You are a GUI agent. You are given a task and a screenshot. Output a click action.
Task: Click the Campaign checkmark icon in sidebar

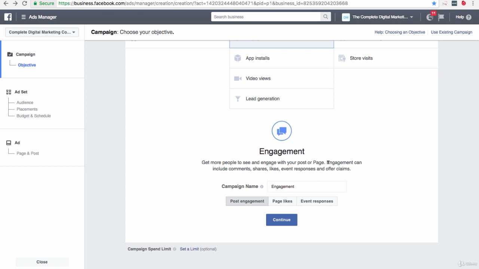click(x=10, y=54)
